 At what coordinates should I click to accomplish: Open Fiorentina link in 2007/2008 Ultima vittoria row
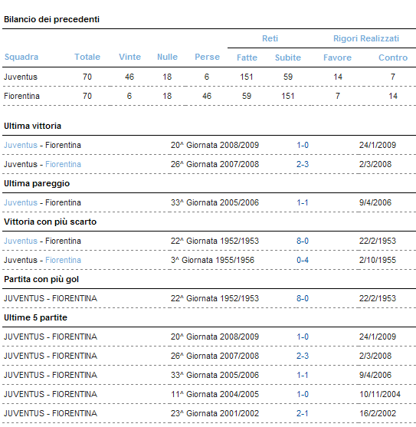(x=63, y=165)
